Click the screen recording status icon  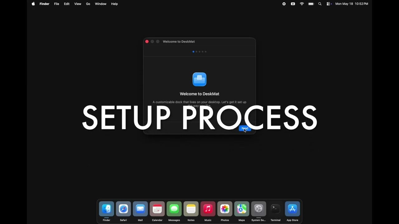tap(284, 4)
